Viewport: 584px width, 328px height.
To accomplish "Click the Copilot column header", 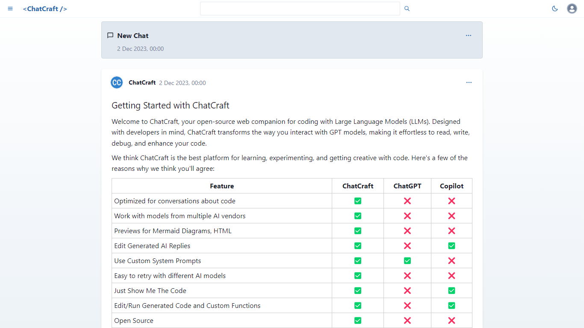I will (x=451, y=186).
